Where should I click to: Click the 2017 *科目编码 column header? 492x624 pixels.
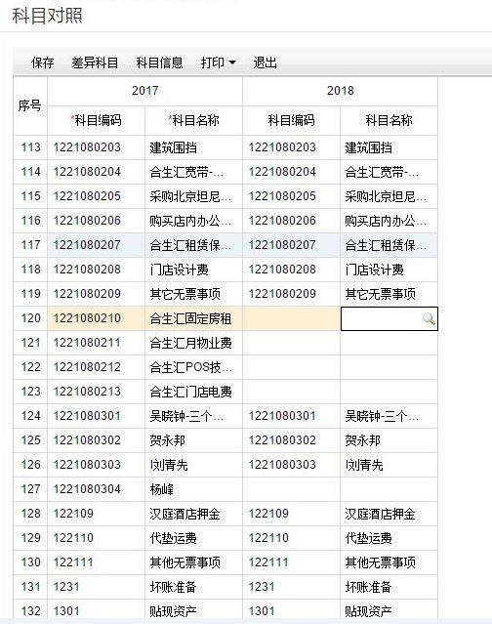click(97, 120)
